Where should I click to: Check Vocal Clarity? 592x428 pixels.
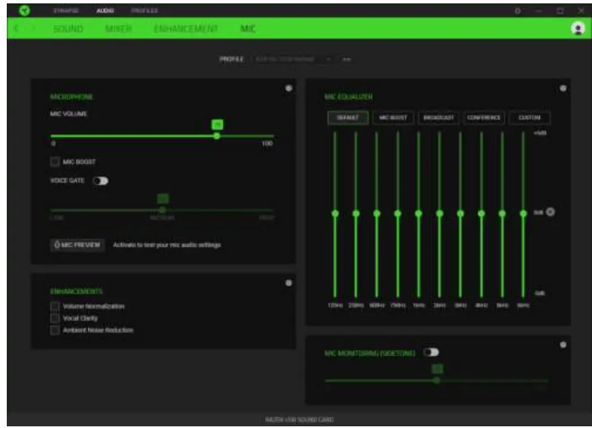pyautogui.click(x=55, y=318)
